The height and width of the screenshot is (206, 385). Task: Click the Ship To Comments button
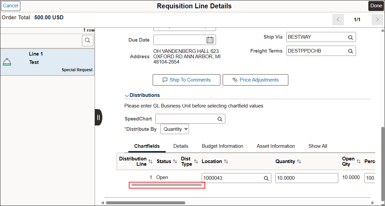(186, 80)
